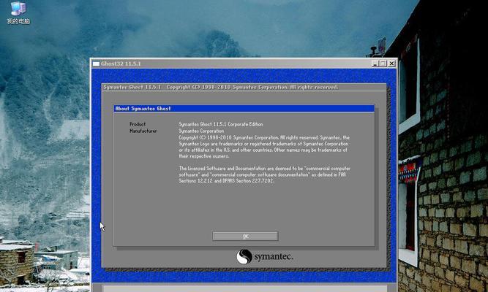Click the OK button in About dialog
Viewport: 488px width, 292px height.
(x=245, y=237)
